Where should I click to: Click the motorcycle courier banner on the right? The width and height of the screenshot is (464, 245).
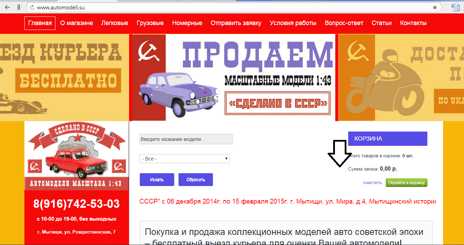tap(401, 77)
